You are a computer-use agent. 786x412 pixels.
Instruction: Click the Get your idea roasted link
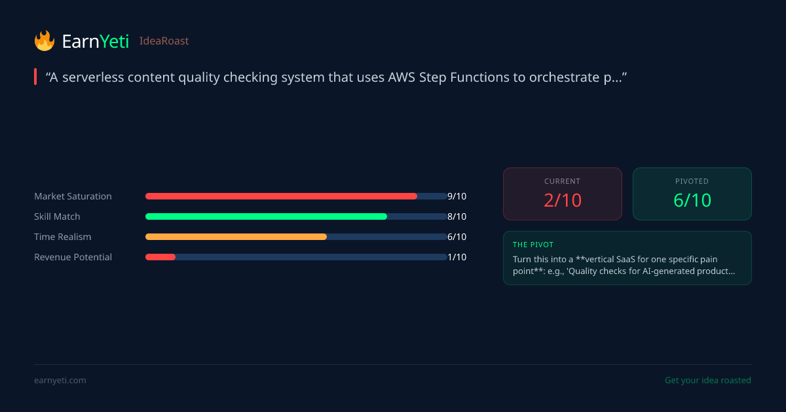coord(707,381)
